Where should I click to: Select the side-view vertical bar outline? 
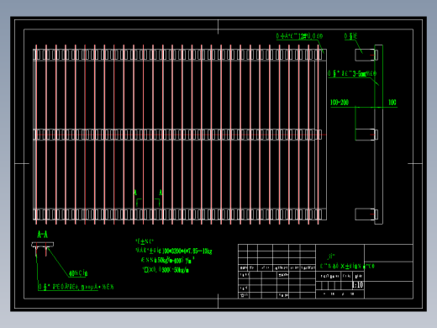point(379,135)
